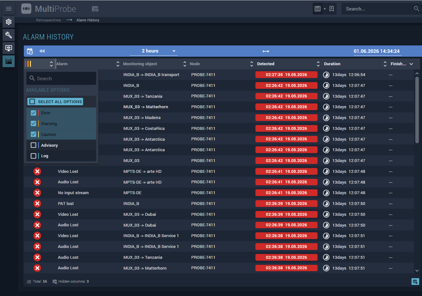This screenshot has width=422, height=296.
Task: Click error icon on Video Lost arte HD row
Action: (x=37, y=172)
